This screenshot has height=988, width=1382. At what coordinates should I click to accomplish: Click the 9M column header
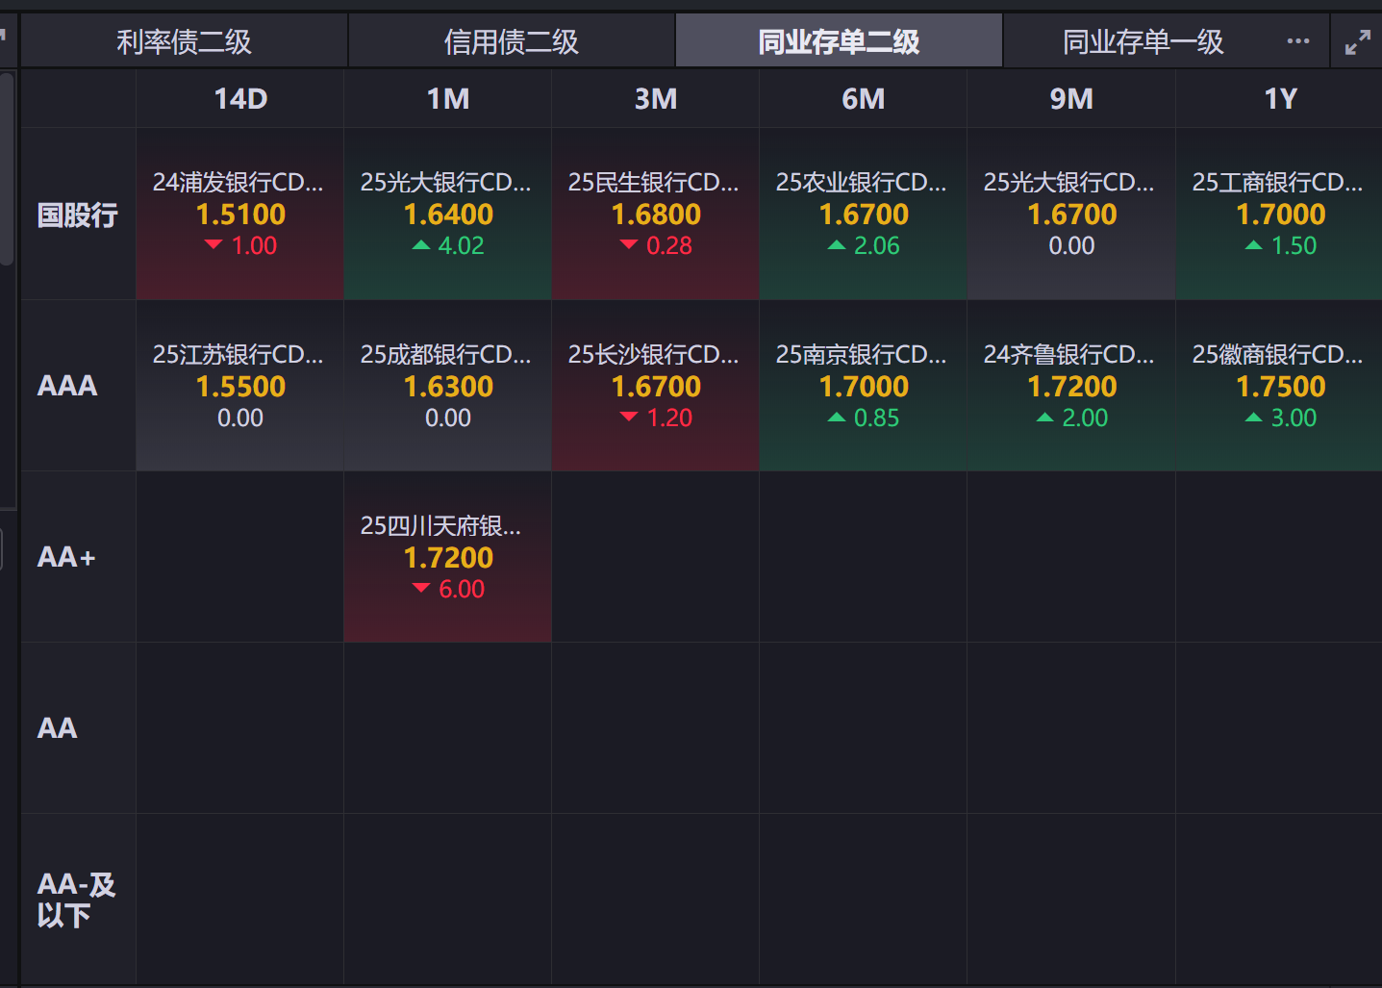tap(1071, 99)
